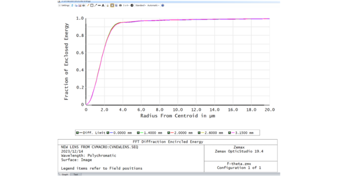Click the 2.0000 mm legend entry
The width and height of the screenshot is (338, 176).
click(177, 132)
